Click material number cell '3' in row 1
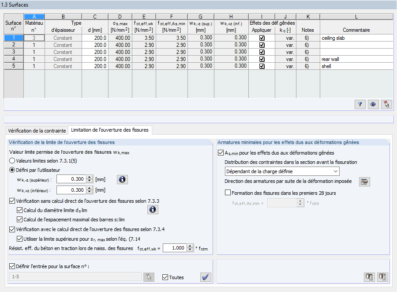397x292 pixels. coord(34,38)
